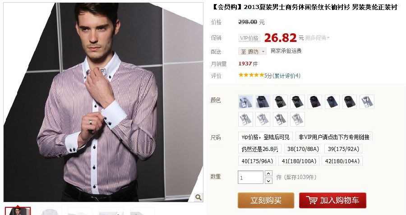
Task: Click the magnifier zoom icon on product image
Action: [198, 197]
